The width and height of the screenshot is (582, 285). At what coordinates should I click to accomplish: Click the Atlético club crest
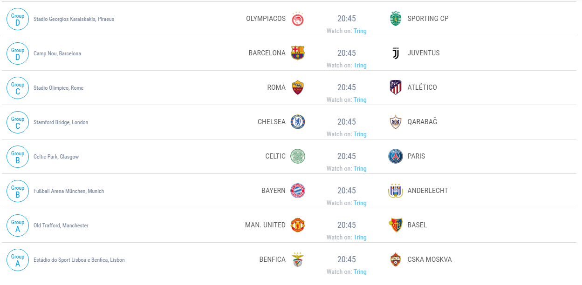396,87
